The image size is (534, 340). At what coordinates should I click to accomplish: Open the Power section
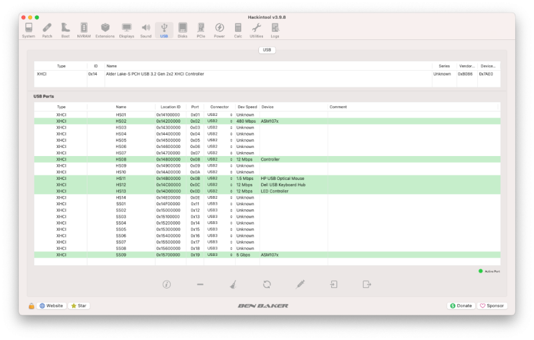[220, 30]
